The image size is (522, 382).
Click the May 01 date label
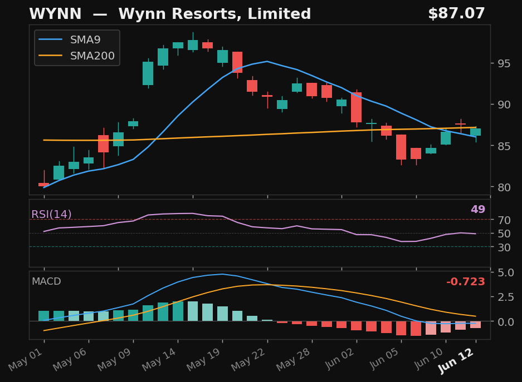coord(26,360)
